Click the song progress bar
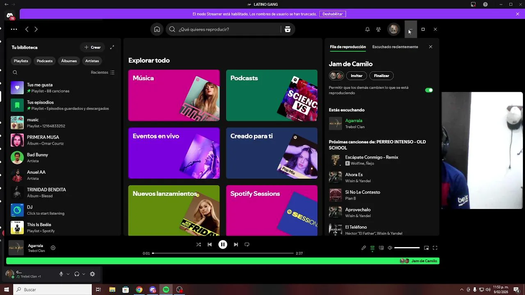Screen dimensions: 525x295 tap(223, 253)
